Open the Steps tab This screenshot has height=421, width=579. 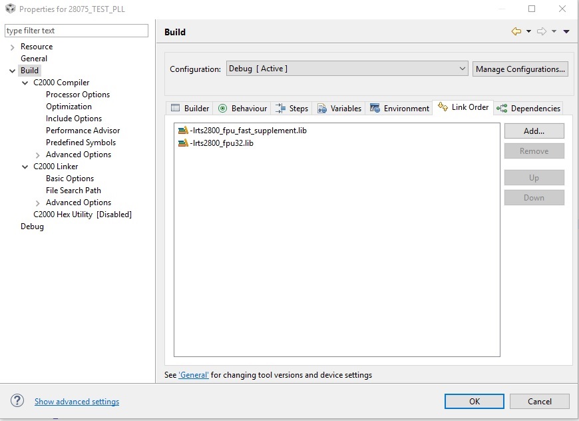point(291,109)
